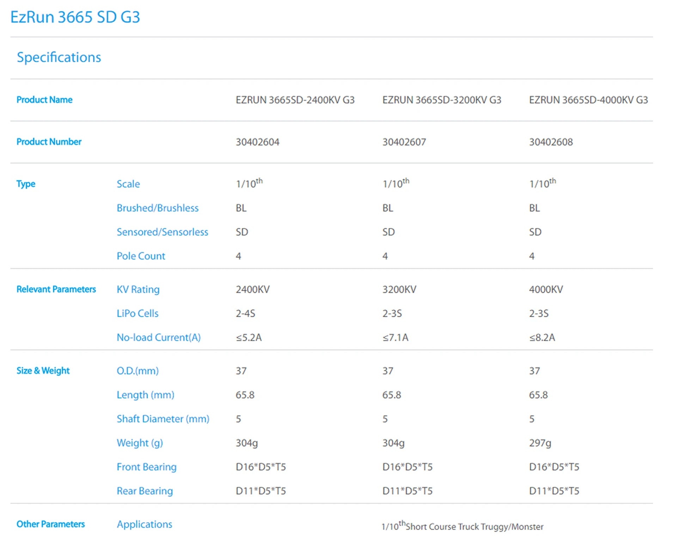Click product number 30402607
The image size is (677, 542).
(404, 142)
